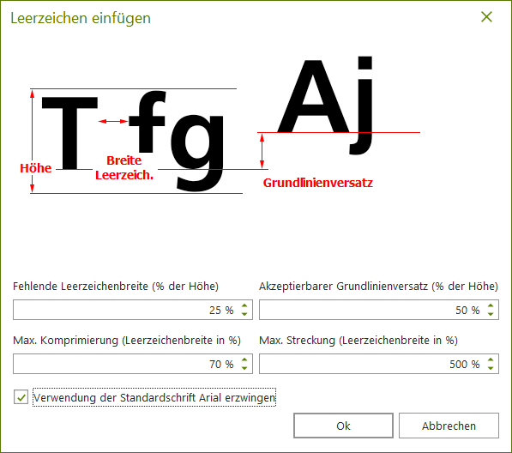
Task: Click the Ok button
Action: (x=343, y=426)
